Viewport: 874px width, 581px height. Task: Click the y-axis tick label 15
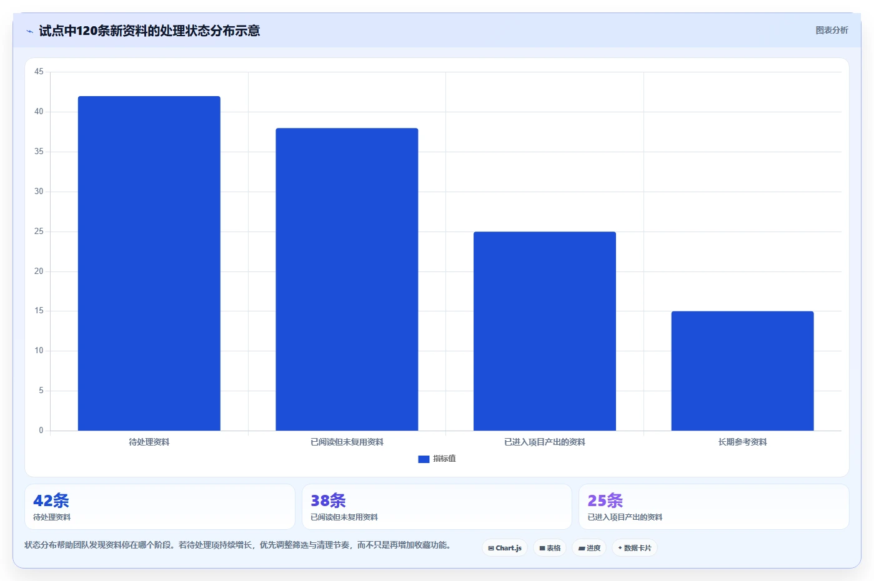(x=39, y=311)
